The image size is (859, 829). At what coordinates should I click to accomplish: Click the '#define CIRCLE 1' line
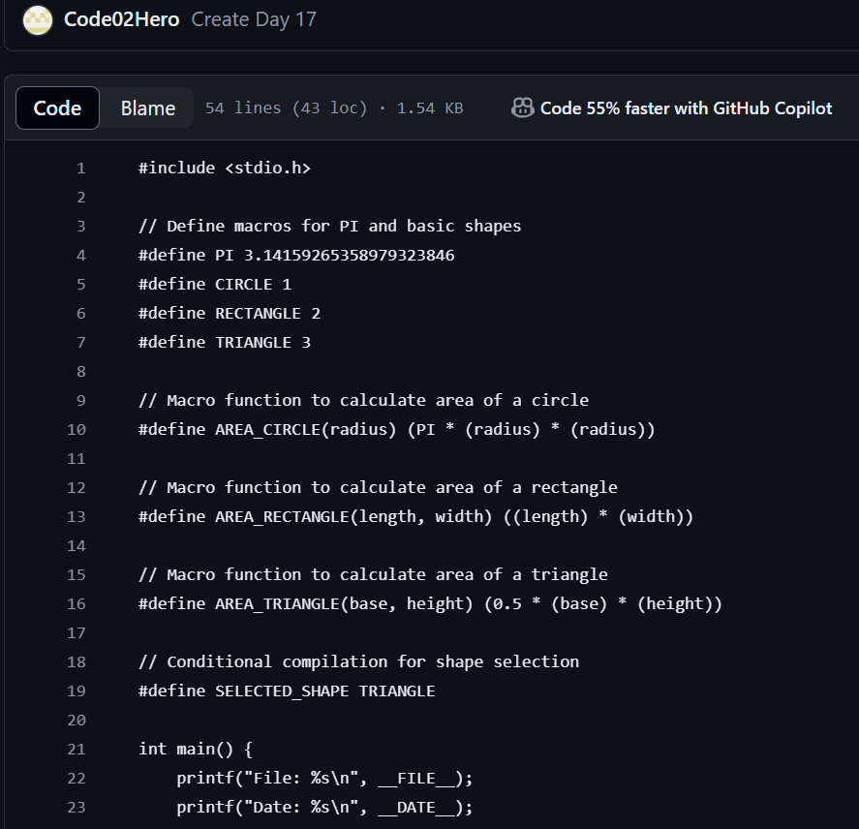pyautogui.click(x=215, y=284)
